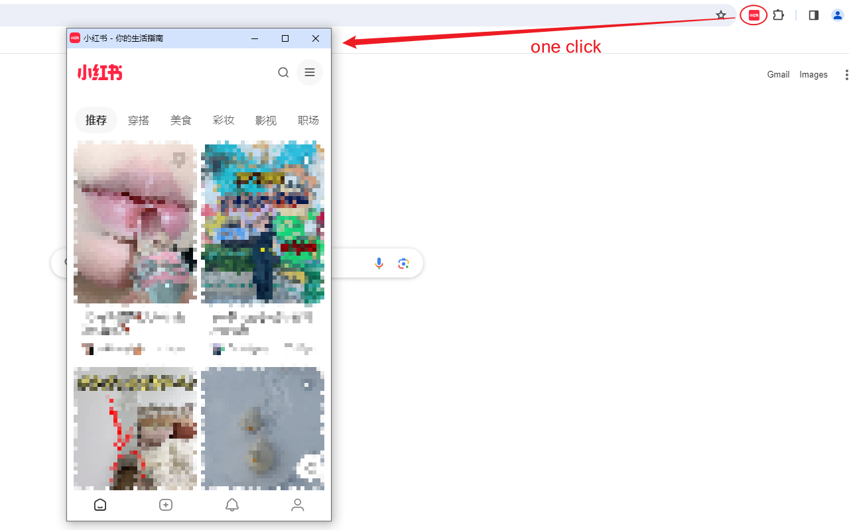Screen dimensions: 849x530
Task: Select the 彩妆 tab
Action: tap(224, 121)
